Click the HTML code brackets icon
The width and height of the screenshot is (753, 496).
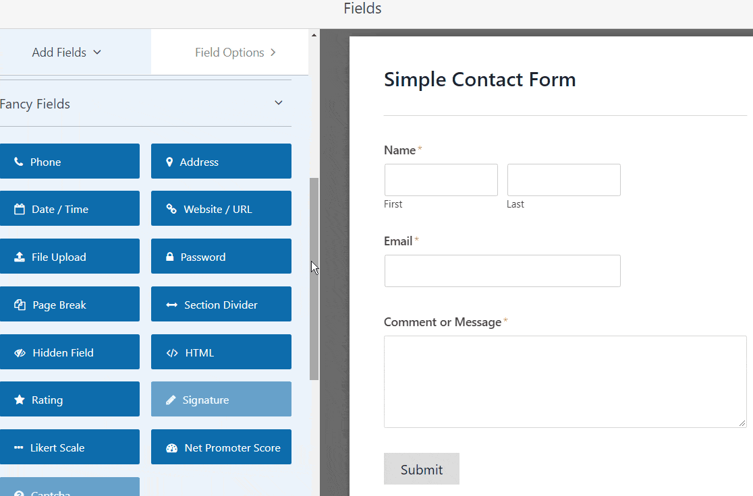click(172, 352)
